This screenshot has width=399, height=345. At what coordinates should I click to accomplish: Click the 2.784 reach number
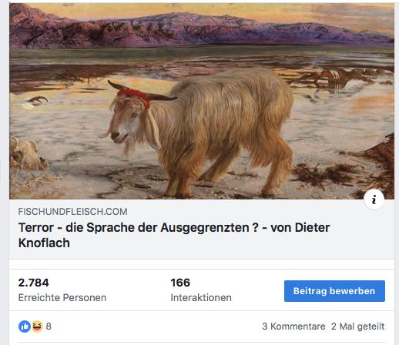[x=33, y=283]
